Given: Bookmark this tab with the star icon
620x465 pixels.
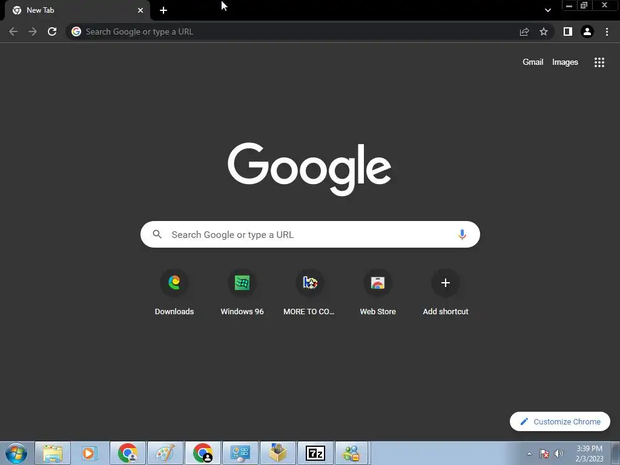Looking at the screenshot, I should tap(544, 31).
